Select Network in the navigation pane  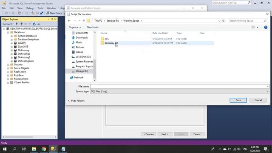pyautogui.click(x=79, y=77)
